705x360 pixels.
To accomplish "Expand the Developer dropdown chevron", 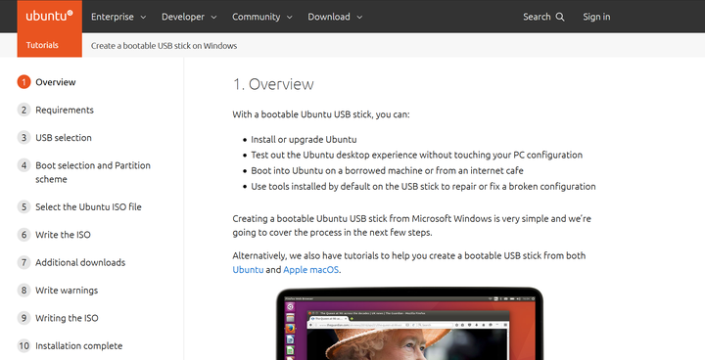I will [213, 17].
